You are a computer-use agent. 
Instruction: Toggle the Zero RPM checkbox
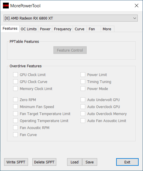coord(15,100)
